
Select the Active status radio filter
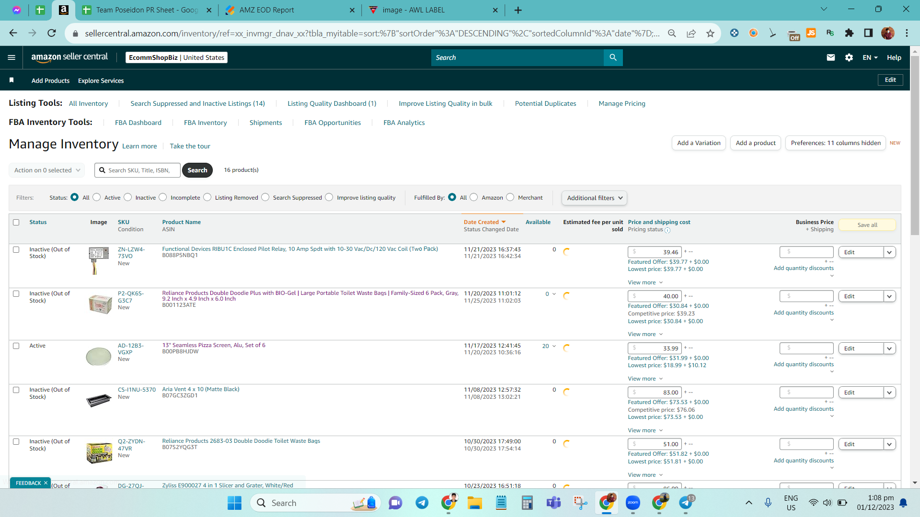click(x=97, y=197)
